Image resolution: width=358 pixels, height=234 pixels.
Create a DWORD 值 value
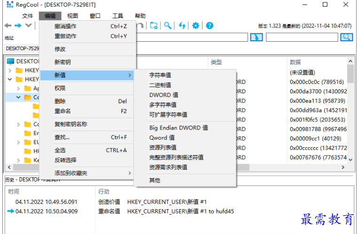(185, 95)
